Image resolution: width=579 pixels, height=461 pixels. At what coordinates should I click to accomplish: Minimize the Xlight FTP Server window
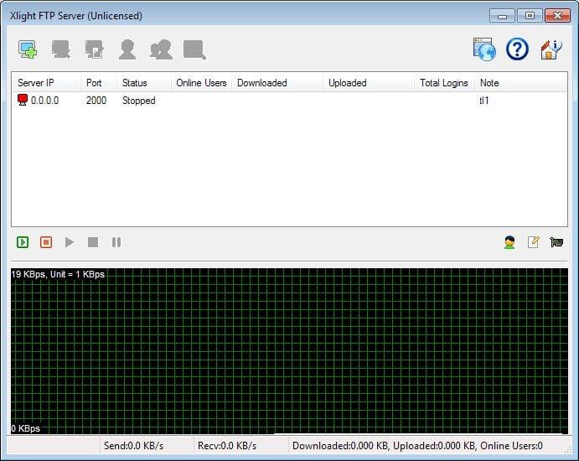click(x=502, y=16)
